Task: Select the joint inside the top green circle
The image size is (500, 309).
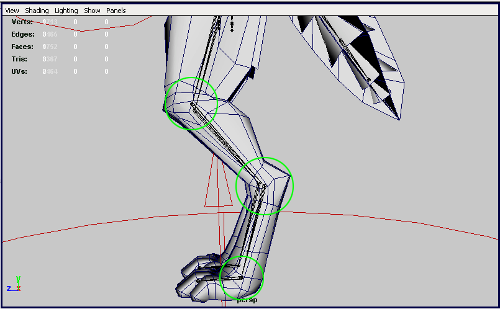Action: pos(193,106)
